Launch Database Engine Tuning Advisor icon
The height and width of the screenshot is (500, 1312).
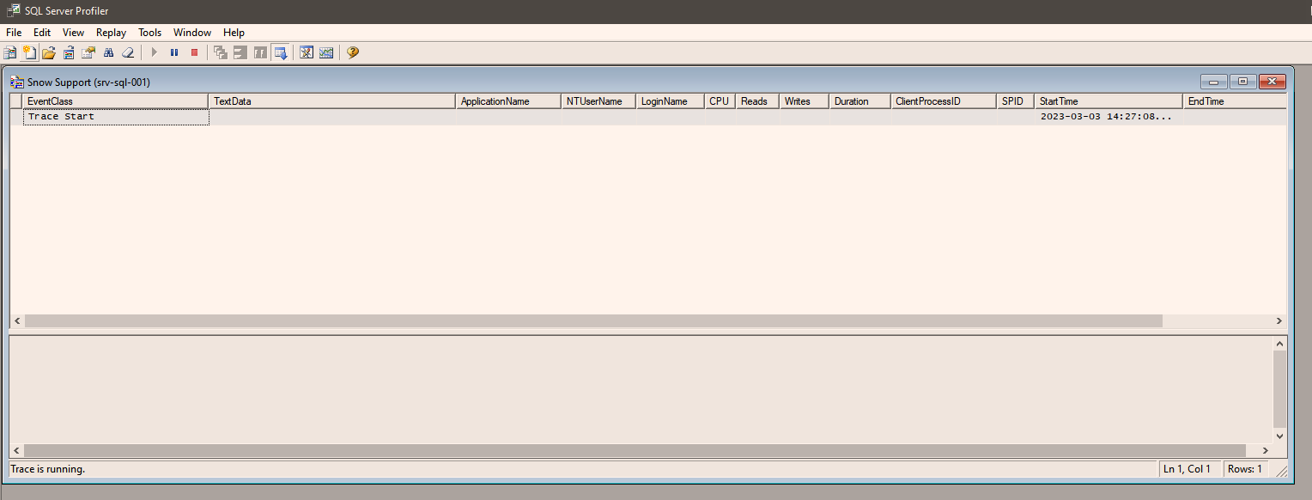pyautogui.click(x=307, y=52)
